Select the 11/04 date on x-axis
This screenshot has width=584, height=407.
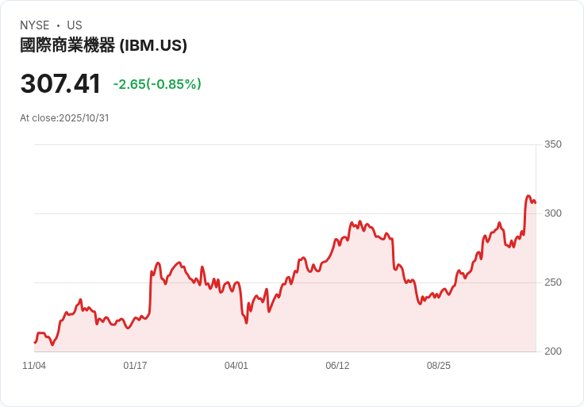click(x=34, y=366)
